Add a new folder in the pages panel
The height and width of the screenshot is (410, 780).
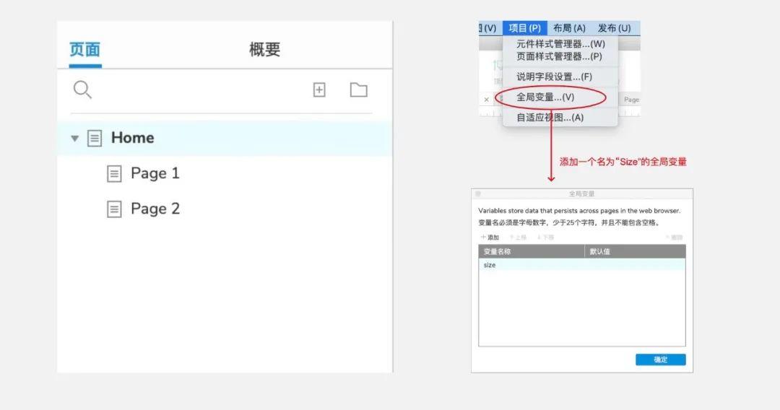point(359,90)
